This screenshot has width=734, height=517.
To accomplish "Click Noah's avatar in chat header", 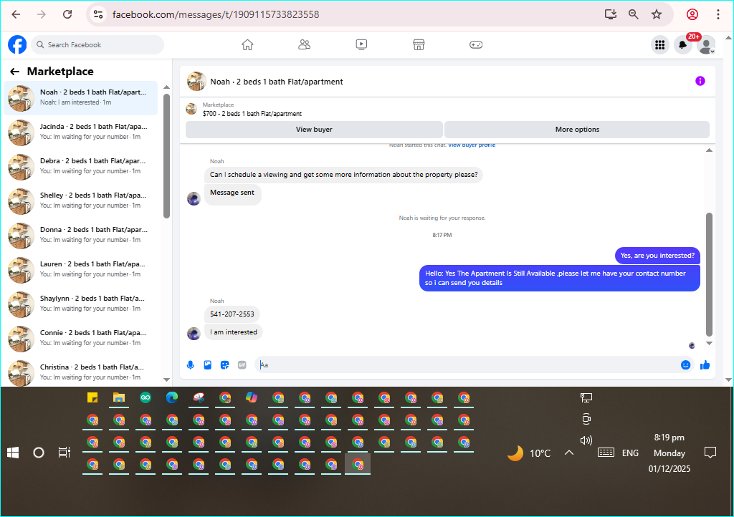I will (x=196, y=82).
